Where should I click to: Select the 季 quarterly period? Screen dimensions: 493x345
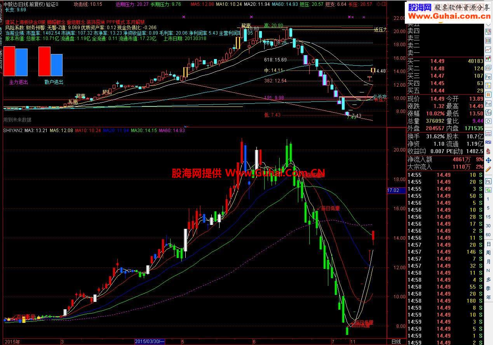point(488,289)
